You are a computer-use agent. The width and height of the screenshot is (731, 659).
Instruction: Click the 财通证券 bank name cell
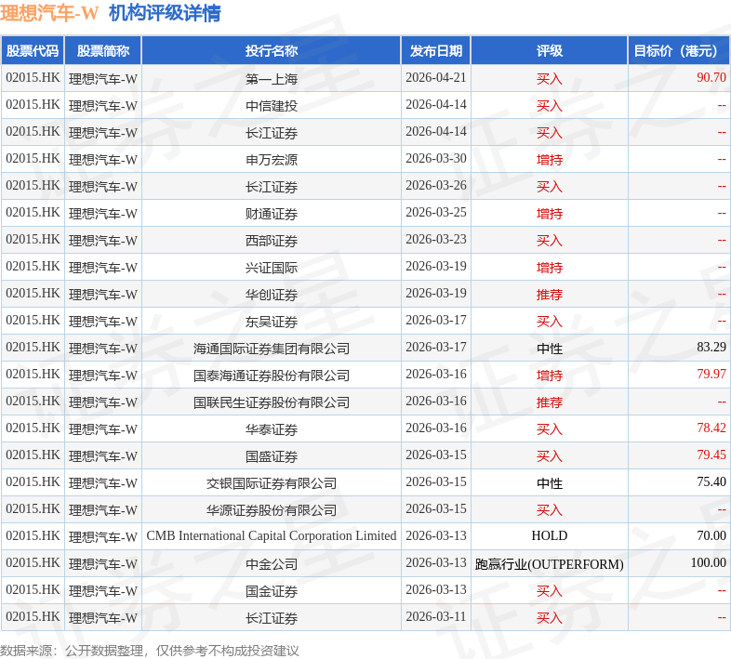272,214
